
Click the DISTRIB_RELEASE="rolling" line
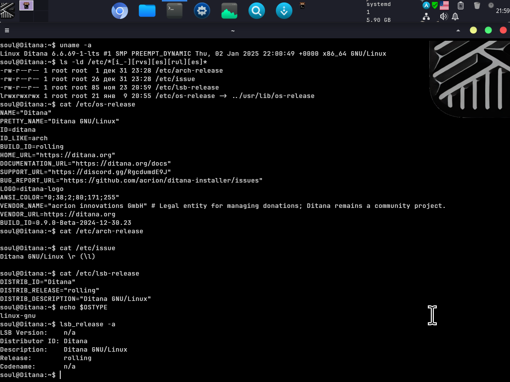(x=50, y=290)
